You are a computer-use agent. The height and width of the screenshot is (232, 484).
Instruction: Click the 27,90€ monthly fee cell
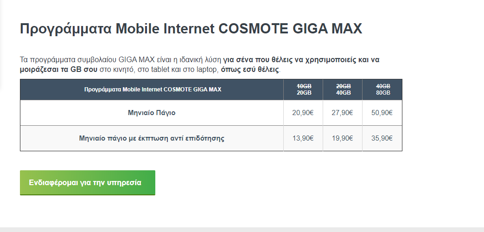(x=343, y=113)
